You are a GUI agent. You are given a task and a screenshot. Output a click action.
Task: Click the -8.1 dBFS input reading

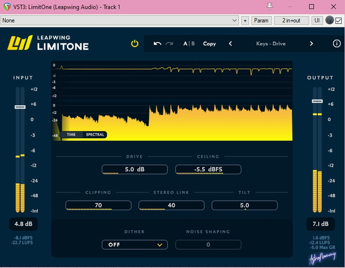click(x=23, y=238)
